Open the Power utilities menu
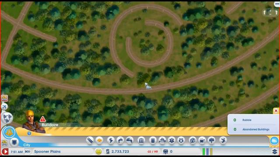The width and height of the screenshot is (280, 157). point(111,140)
